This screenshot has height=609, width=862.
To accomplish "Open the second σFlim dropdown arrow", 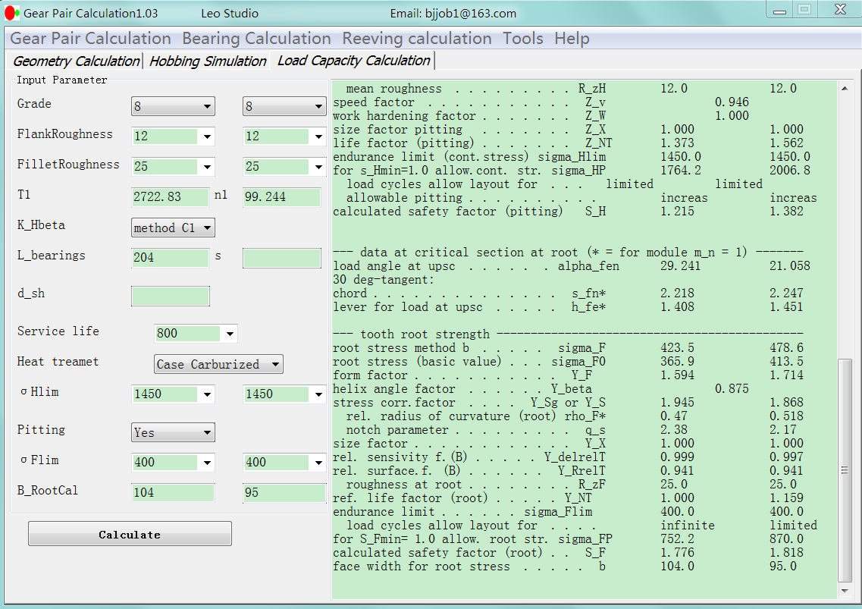I will point(318,463).
